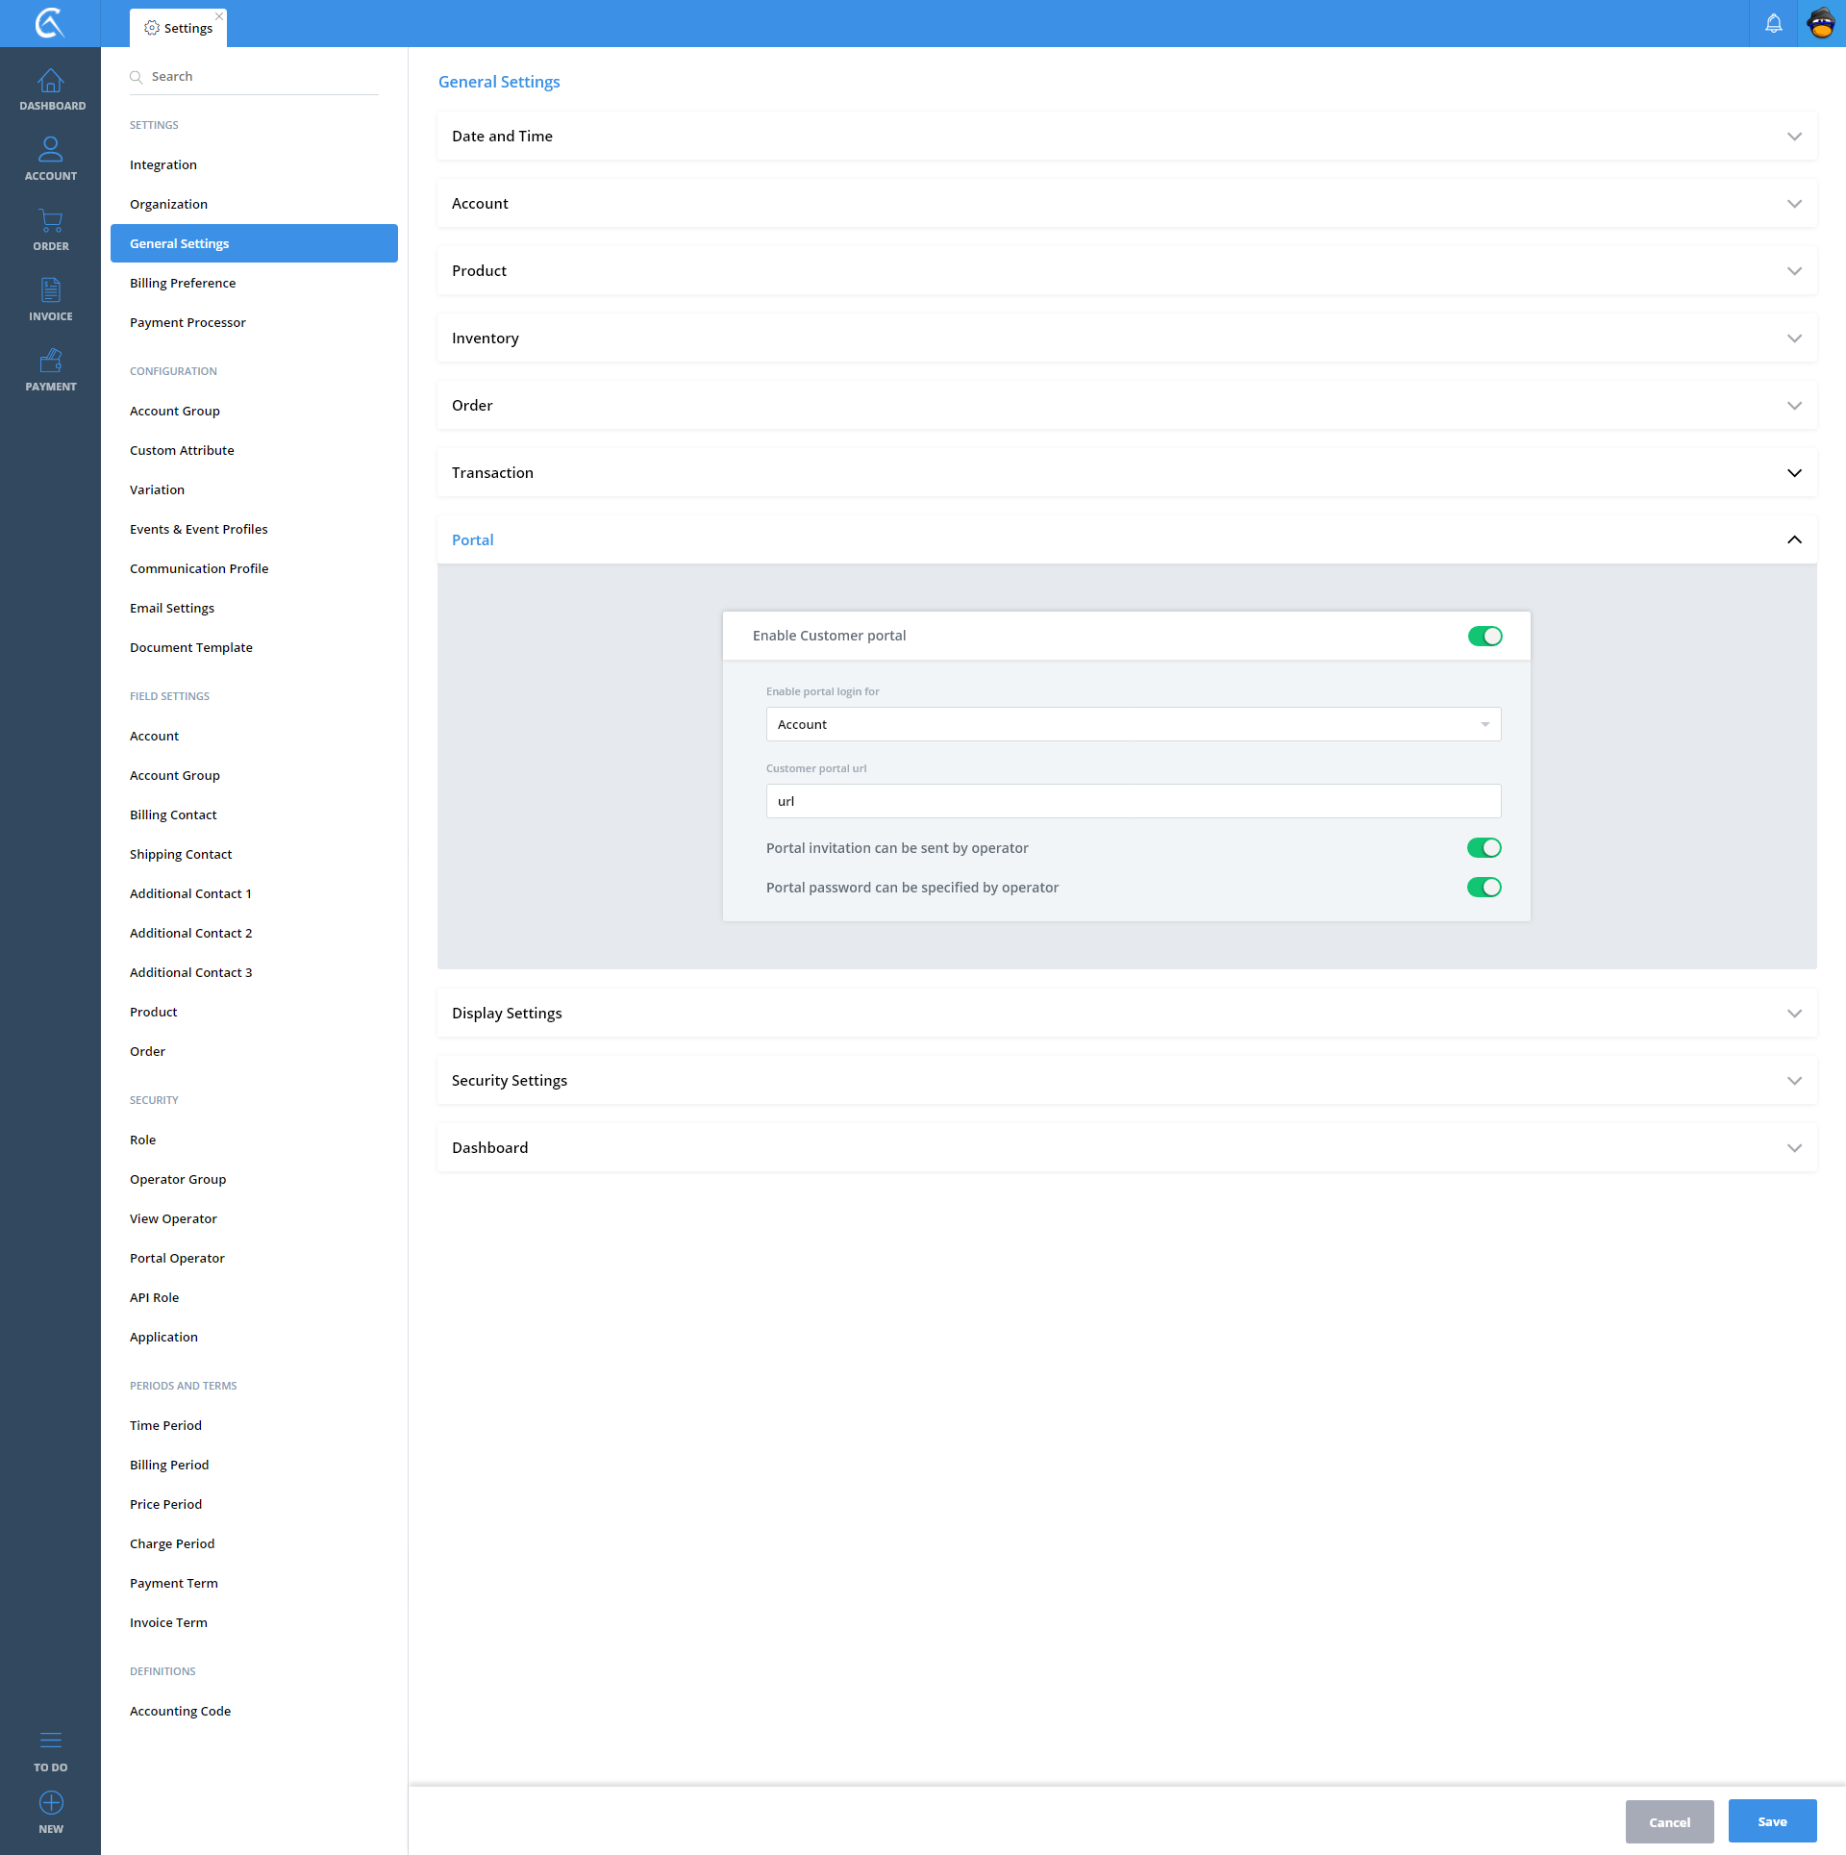
Task: Click the Save button
Action: point(1771,1821)
